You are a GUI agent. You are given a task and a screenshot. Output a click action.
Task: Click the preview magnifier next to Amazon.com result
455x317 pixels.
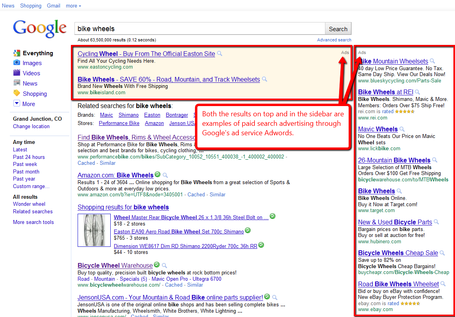[165, 175]
